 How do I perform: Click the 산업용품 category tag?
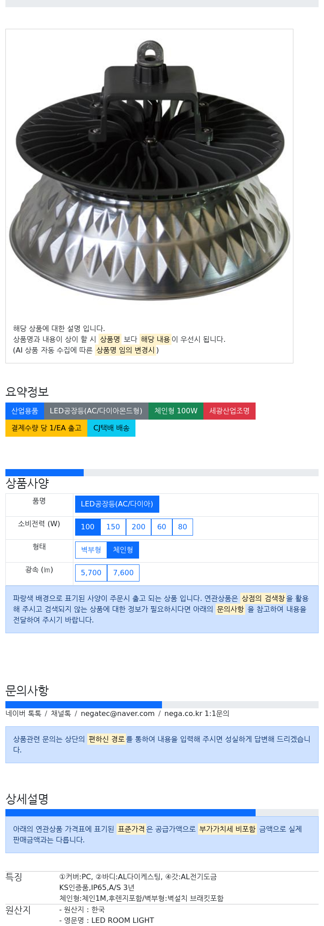click(25, 411)
